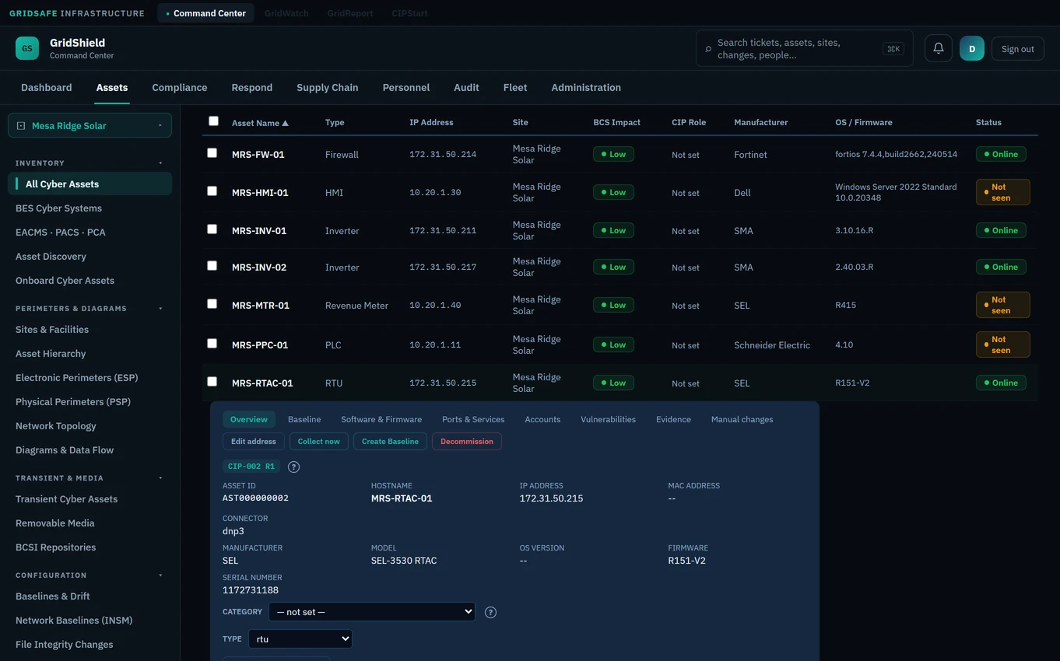The height and width of the screenshot is (661, 1060).
Task: Collapse the Inventory sidebar section
Action: [160, 163]
